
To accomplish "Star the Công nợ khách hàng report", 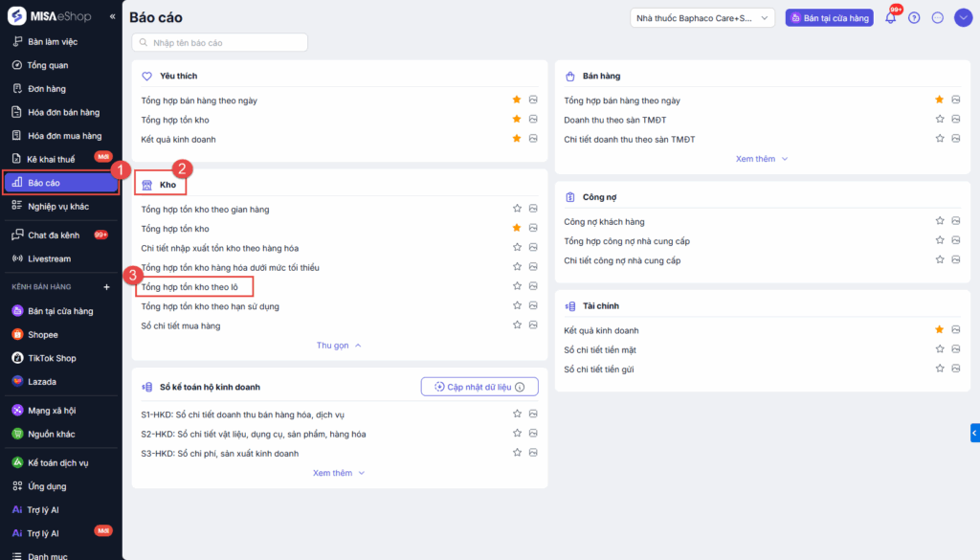I will pyautogui.click(x=940, y=221).
